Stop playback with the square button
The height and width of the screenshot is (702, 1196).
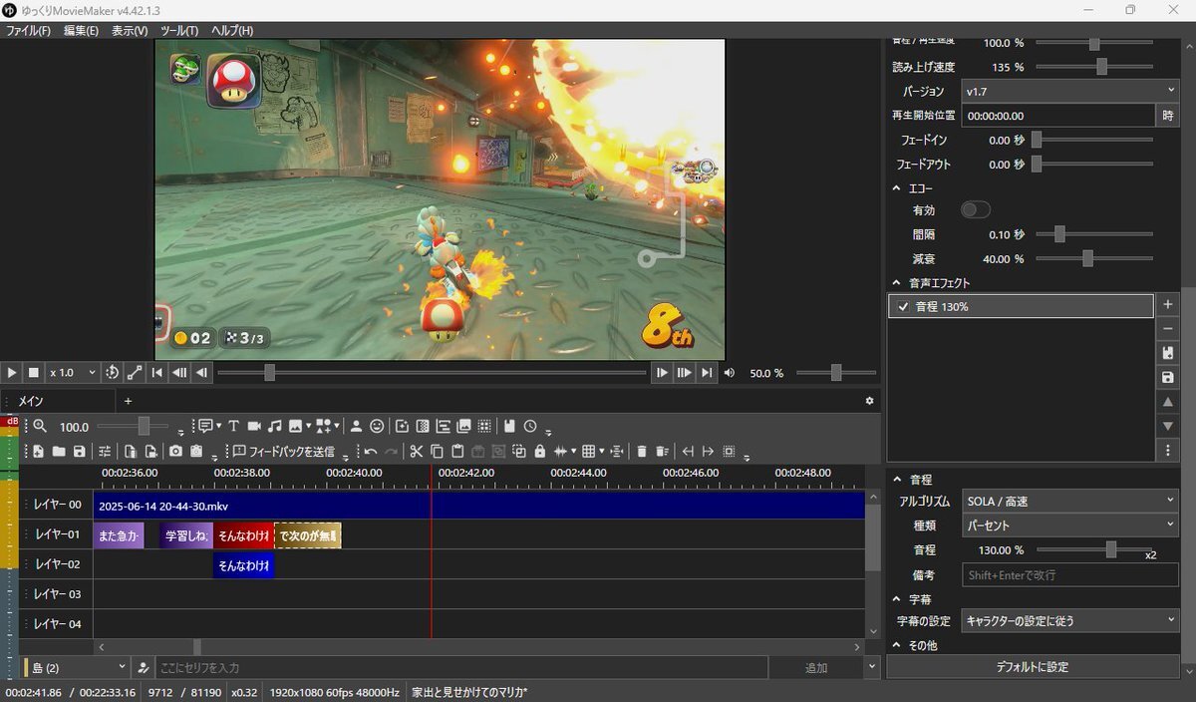[x=33, y=373]
